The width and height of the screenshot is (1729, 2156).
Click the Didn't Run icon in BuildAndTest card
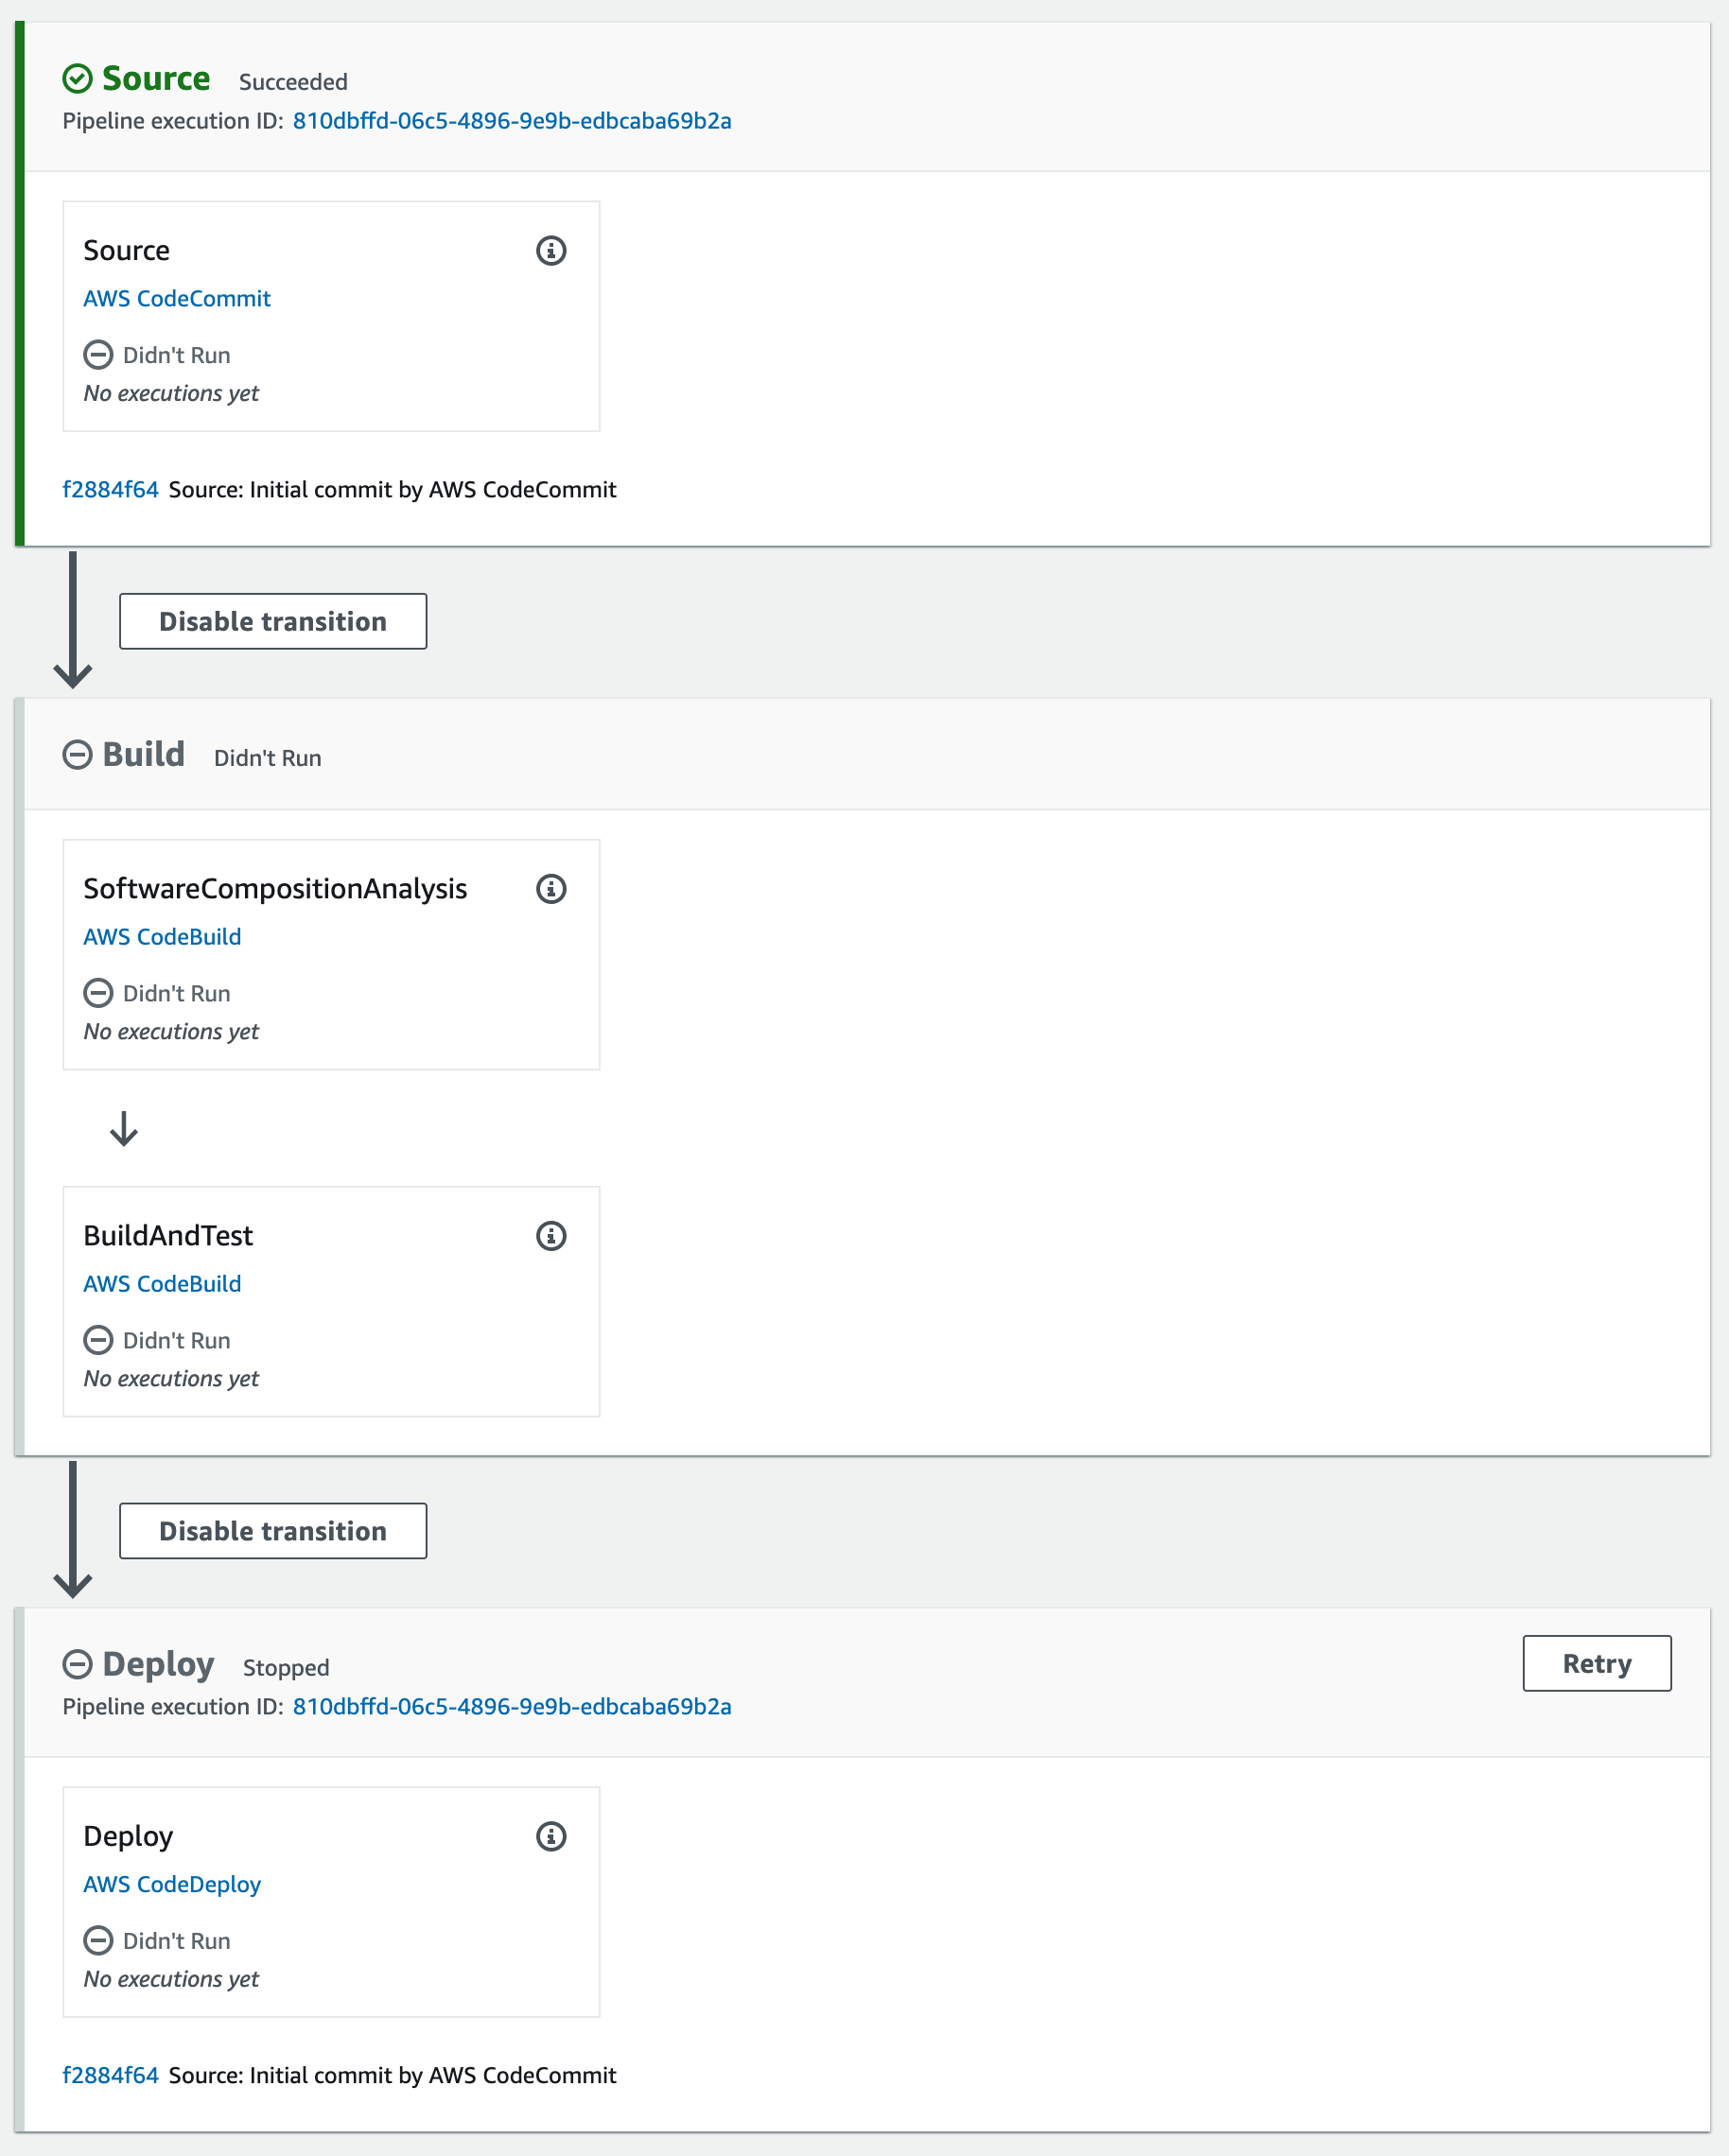coord(98,1340)
